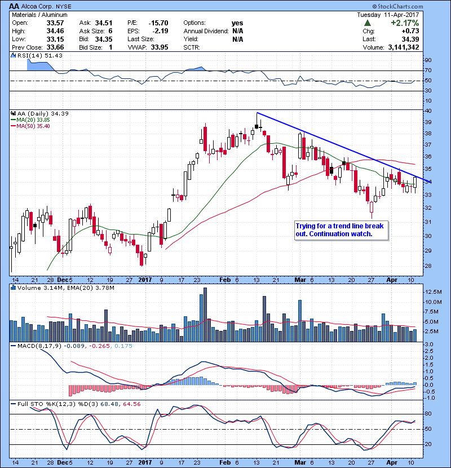Click the Options 'yes' value in header

[237, 23]
